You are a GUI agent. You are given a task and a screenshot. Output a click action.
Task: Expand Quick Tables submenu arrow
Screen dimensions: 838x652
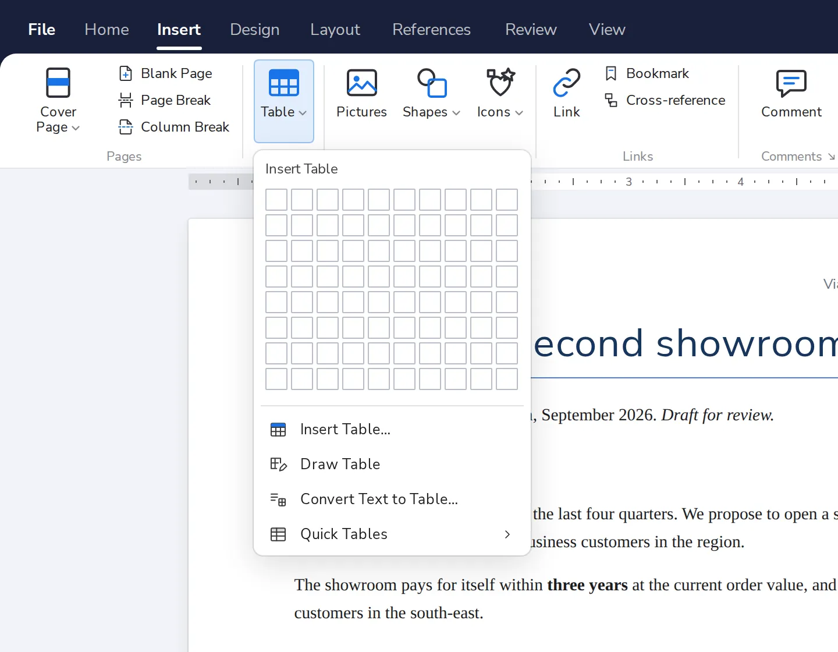507,534
